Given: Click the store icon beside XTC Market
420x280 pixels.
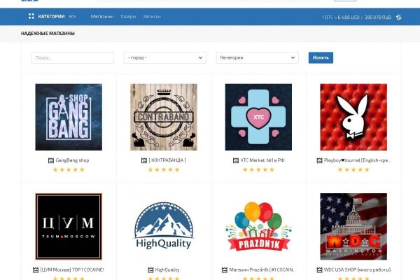Looking at the screenshot, I should pos(235,160).
